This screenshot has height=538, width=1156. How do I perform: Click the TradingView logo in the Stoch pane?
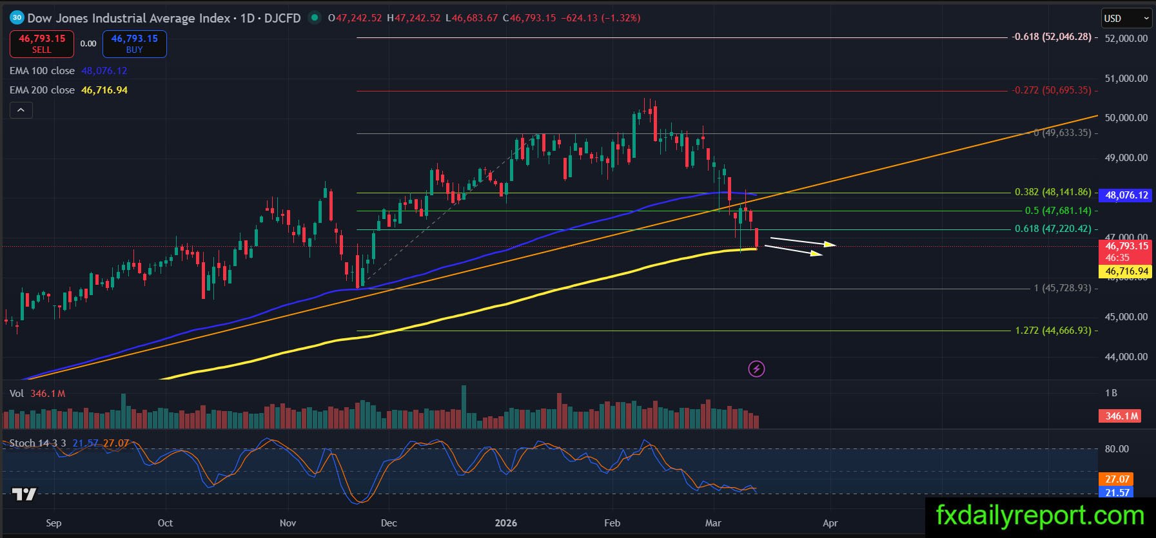24,494
